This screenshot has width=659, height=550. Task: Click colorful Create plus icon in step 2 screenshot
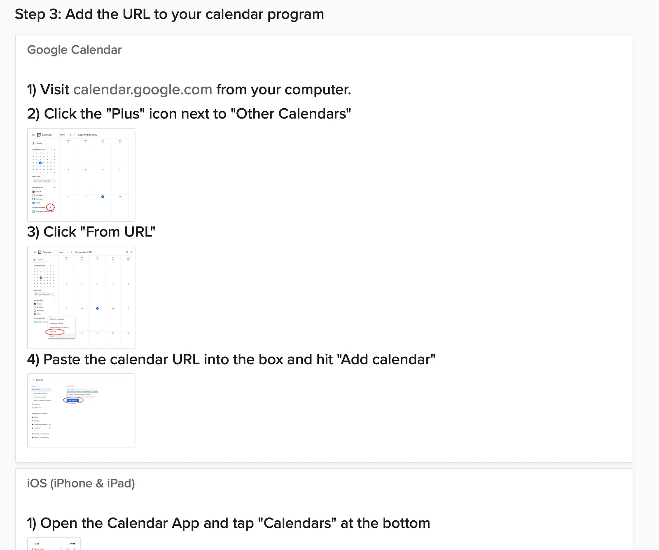(x=33, y=143)
